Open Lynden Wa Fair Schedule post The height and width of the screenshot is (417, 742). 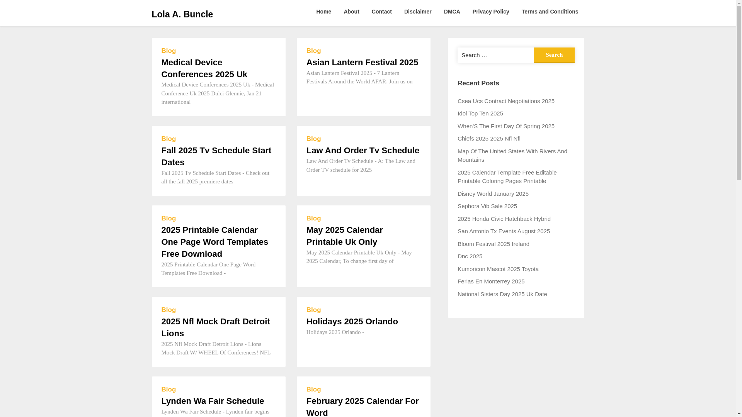click(x=213, y=401)
